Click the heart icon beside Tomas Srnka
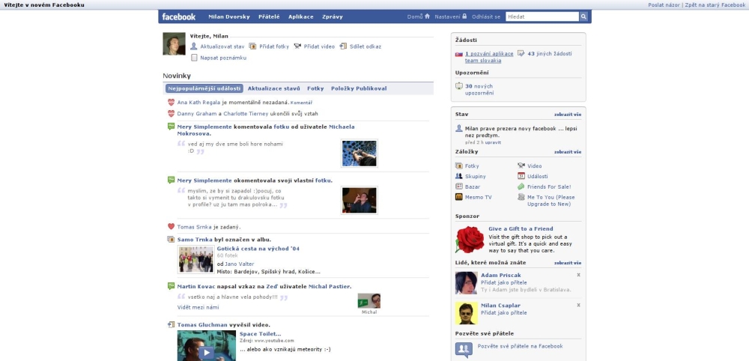749x361 pixels. (171, 227)
